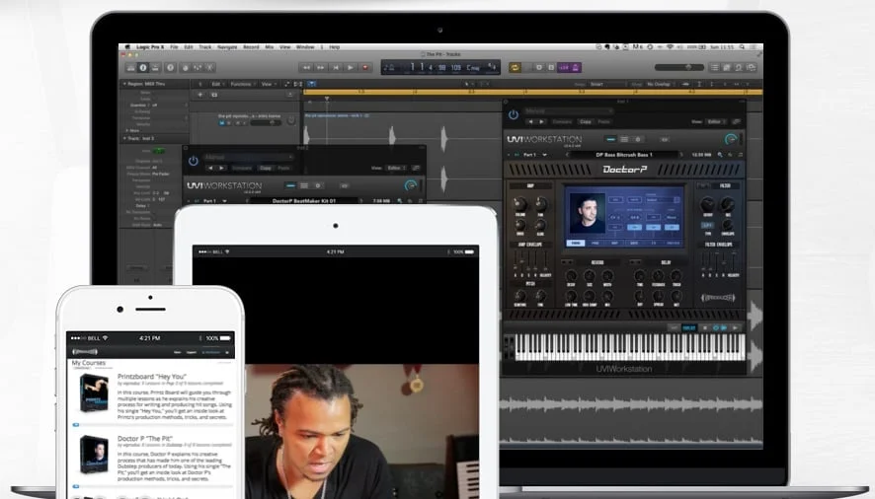Adjust the master volume slider in toolbar
Screen dimensions: 875x499
pyautogui.click(x=679, y=67)
